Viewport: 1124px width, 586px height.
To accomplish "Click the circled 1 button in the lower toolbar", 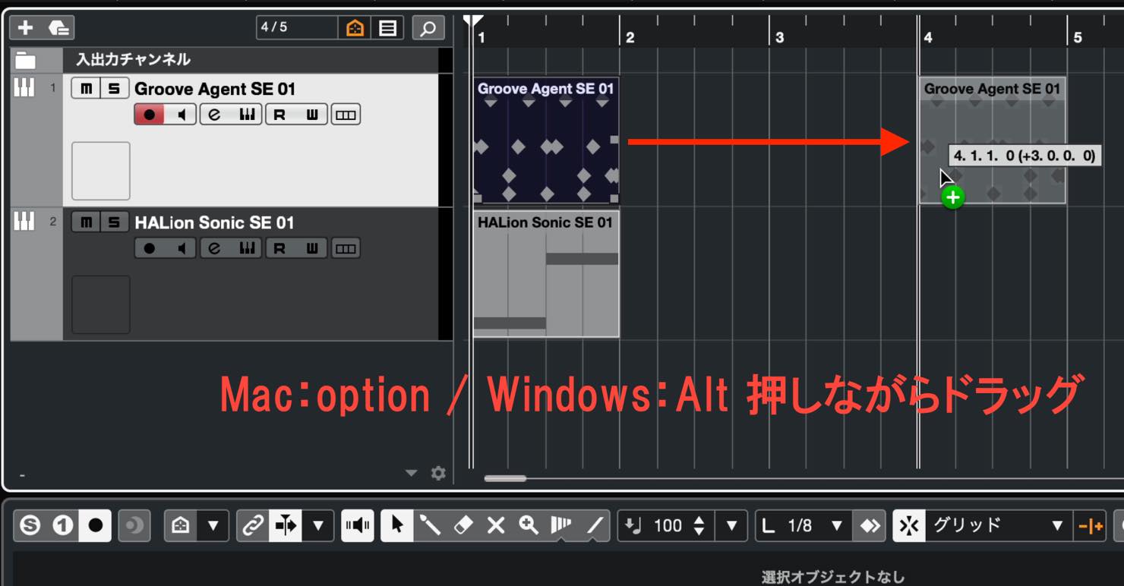I will (x=62, y=525).
